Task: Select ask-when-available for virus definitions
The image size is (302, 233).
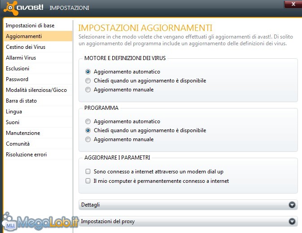Action: coord(88,81)
